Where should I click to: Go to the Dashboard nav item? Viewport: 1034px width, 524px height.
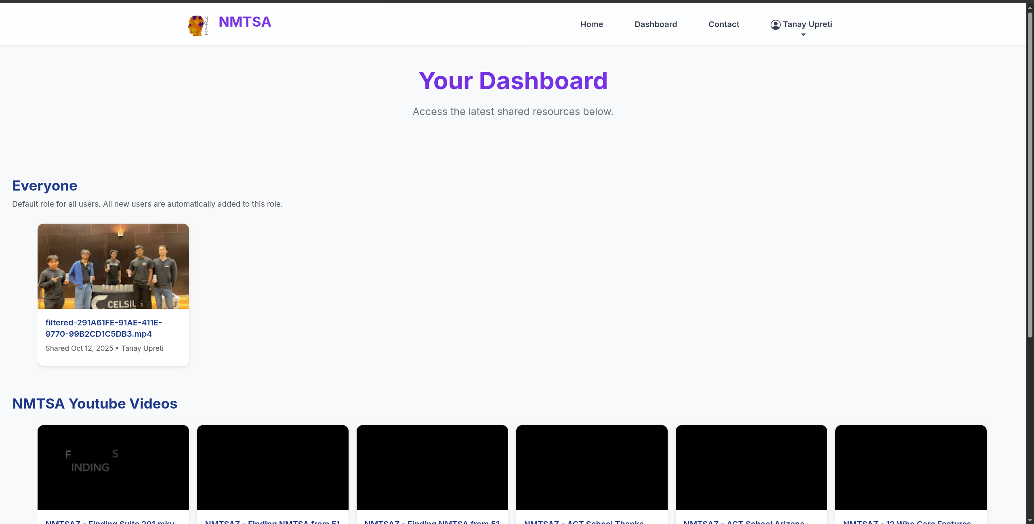656,24
